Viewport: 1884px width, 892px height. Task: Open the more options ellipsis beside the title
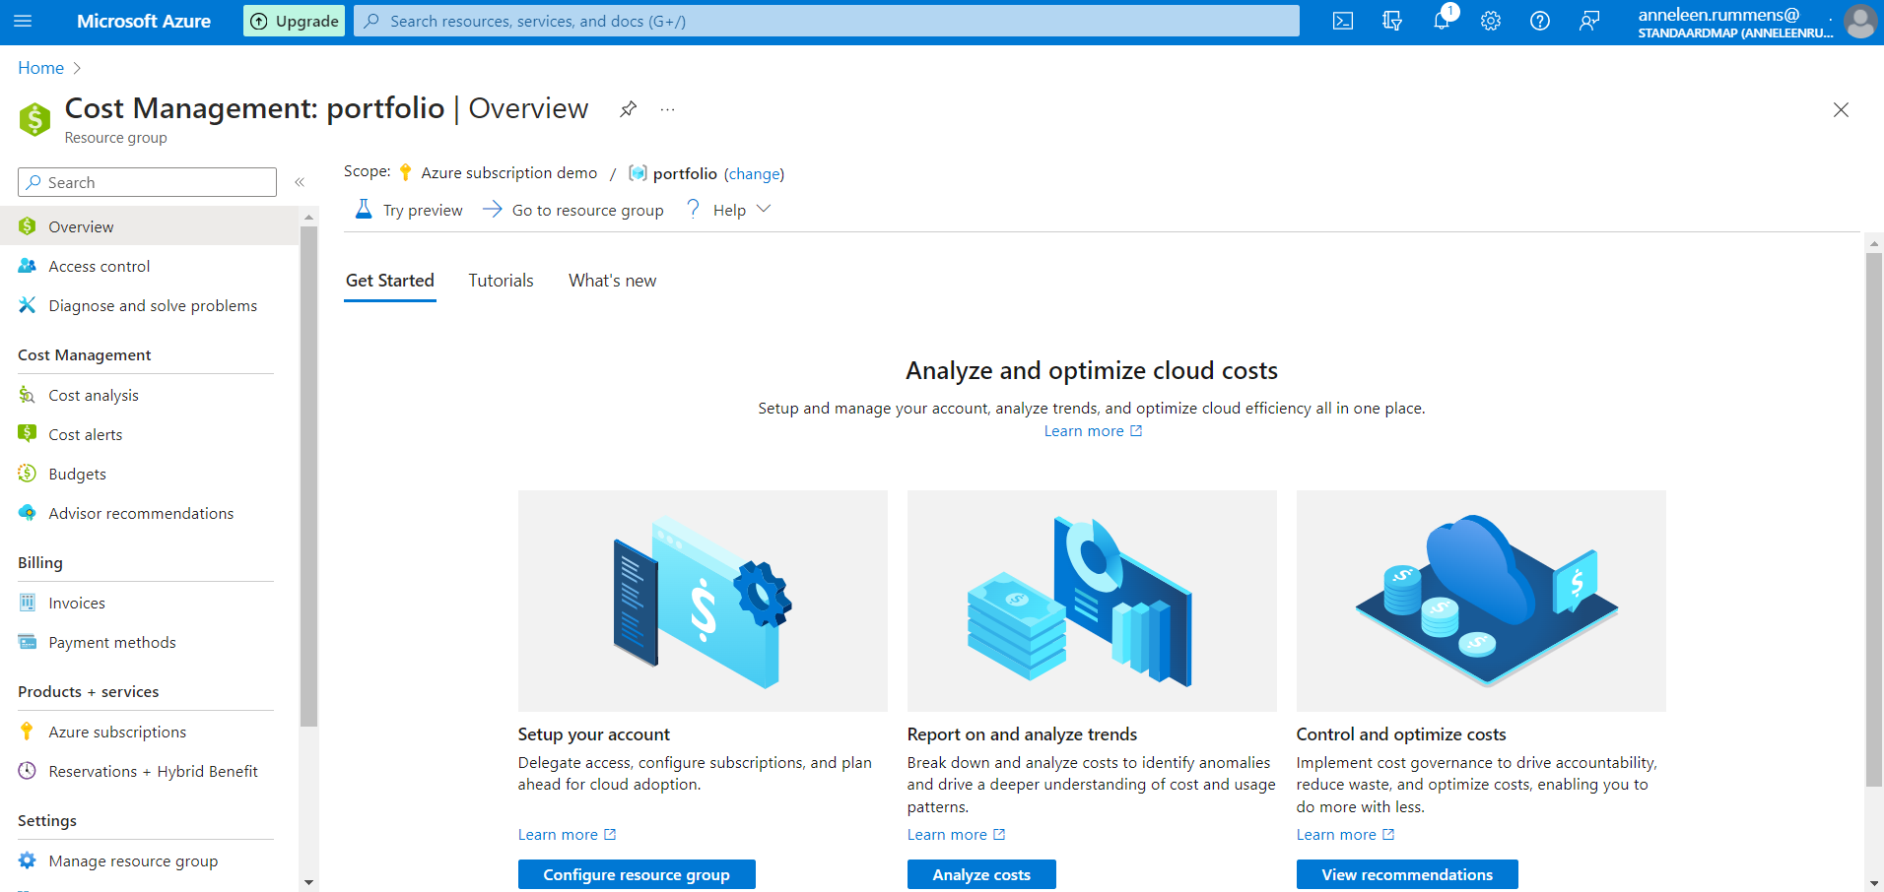click(668, 109)
